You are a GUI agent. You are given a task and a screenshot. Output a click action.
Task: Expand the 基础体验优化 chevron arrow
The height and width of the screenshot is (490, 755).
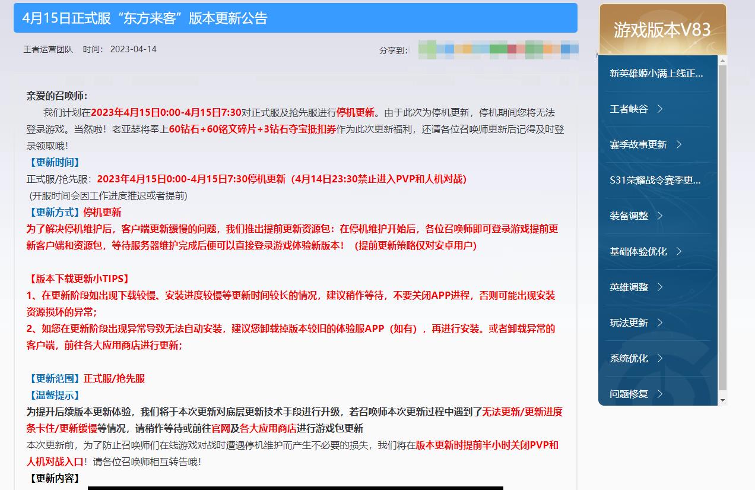678,251
